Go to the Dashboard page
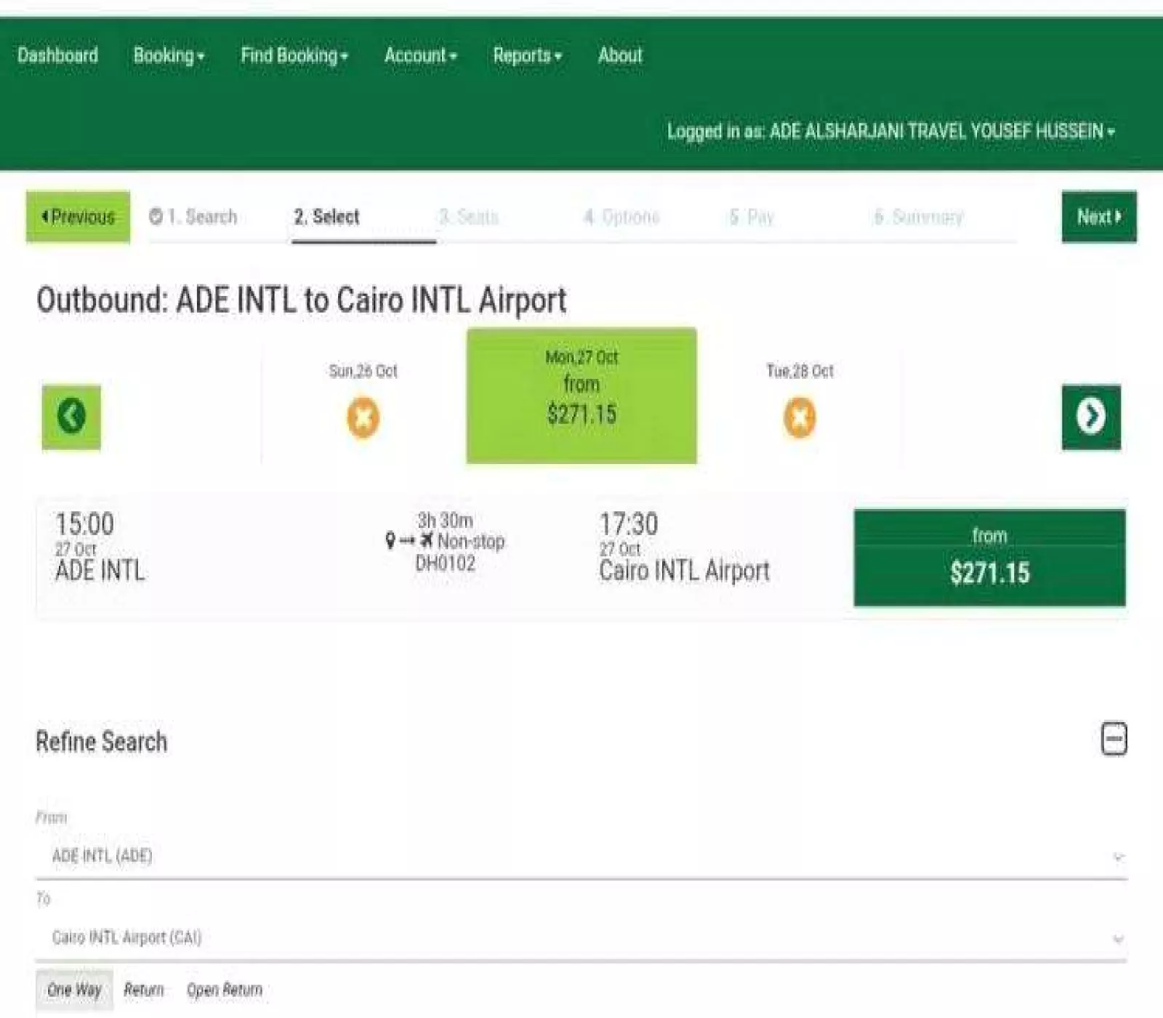1163x1018 pixels. point(57,55)
